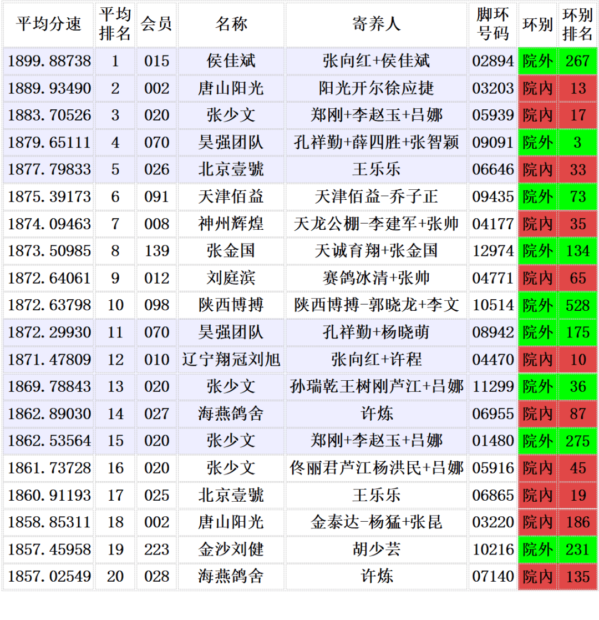Click ring number 07140
Image resolution: width=599 pixels, height=620 pixels.
[493, 577]
